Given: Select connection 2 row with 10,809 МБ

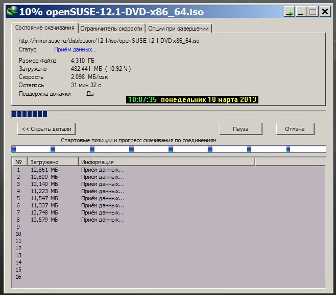Looking at the screenshot, I should pyautogui.click(x=169, y=177).
